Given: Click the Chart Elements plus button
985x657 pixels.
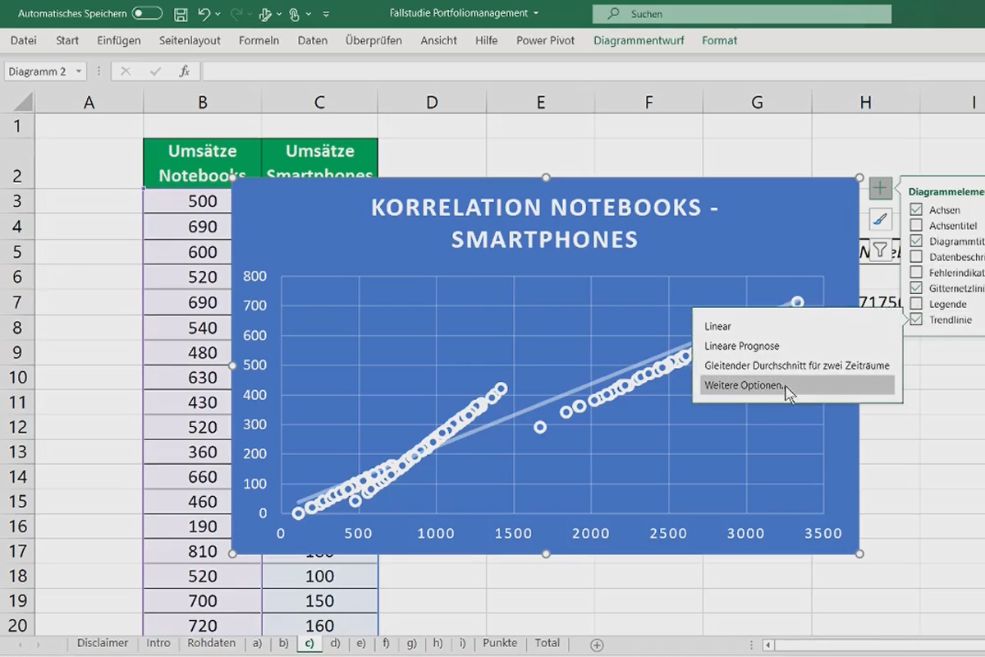Looking at the screenshot, I should [x=880, y=188].
